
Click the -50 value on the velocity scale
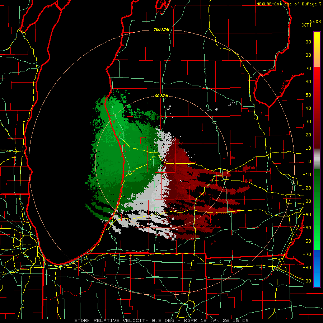point(307,228)
